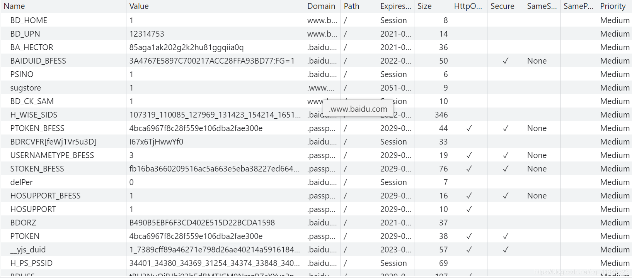632x279 pixels.
Task: Click the BAIDUID_BFESS value ending FG=1
Action: click(212, 61)
